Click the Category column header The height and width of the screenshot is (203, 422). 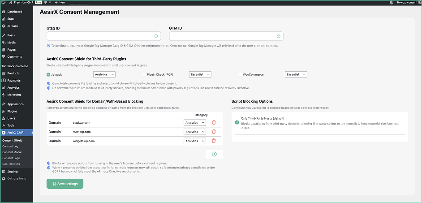click(x=201, y=115)
